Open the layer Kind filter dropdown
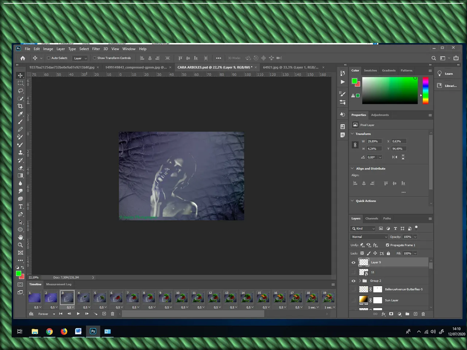This screenshot has width=467, height=350. coord(363,229)
